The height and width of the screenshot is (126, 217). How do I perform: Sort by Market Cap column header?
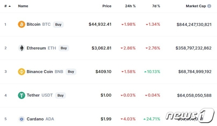tap(196, 6)
